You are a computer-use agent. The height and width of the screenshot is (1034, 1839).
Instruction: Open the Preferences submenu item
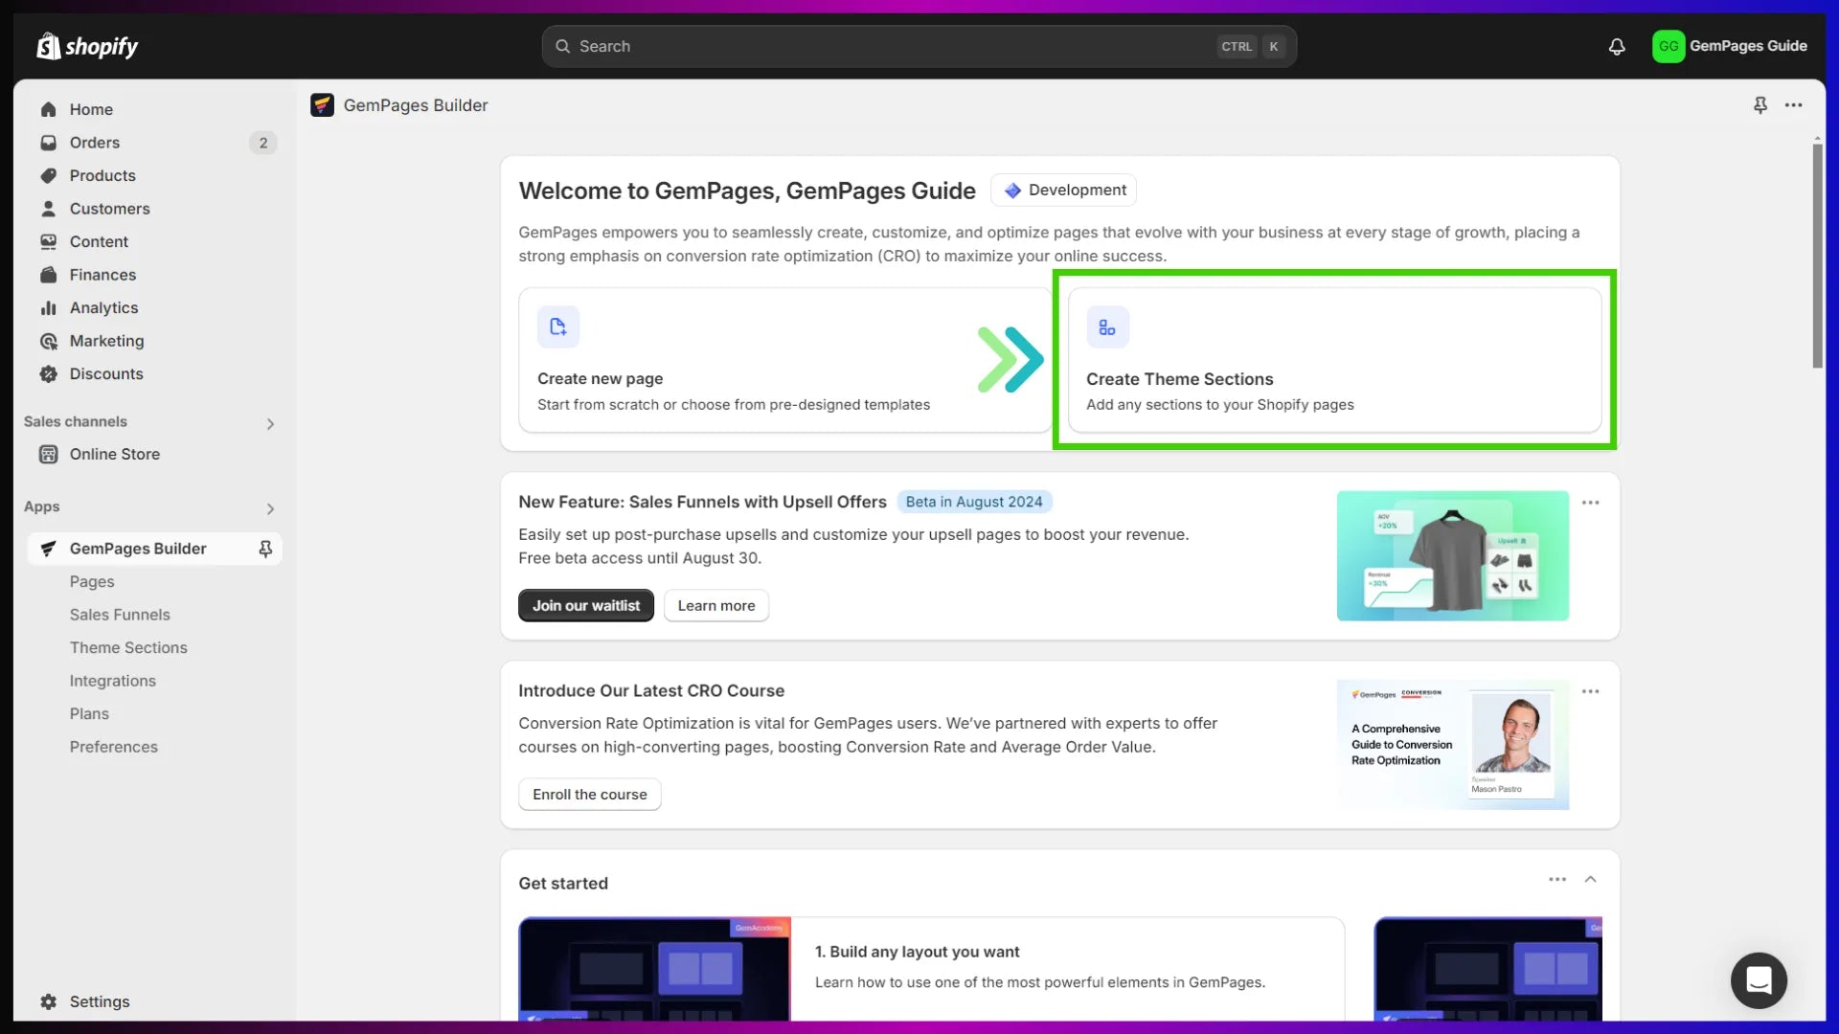click(x=113, y=747)
